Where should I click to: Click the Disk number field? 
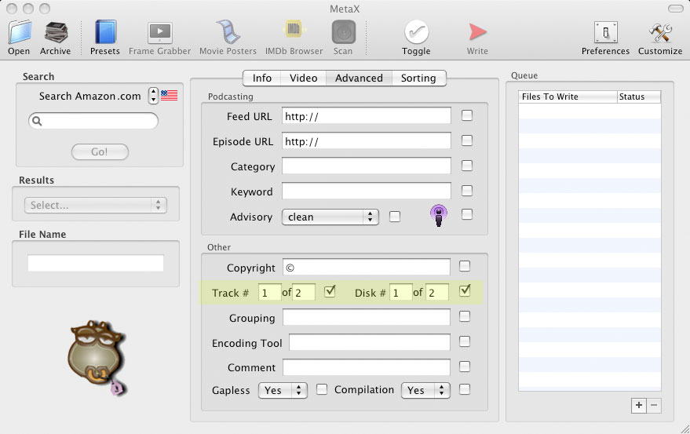click(400, 292)
